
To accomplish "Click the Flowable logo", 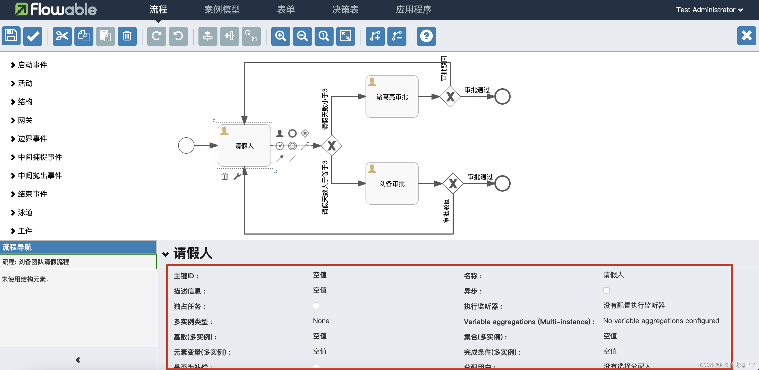I will 56,9.
